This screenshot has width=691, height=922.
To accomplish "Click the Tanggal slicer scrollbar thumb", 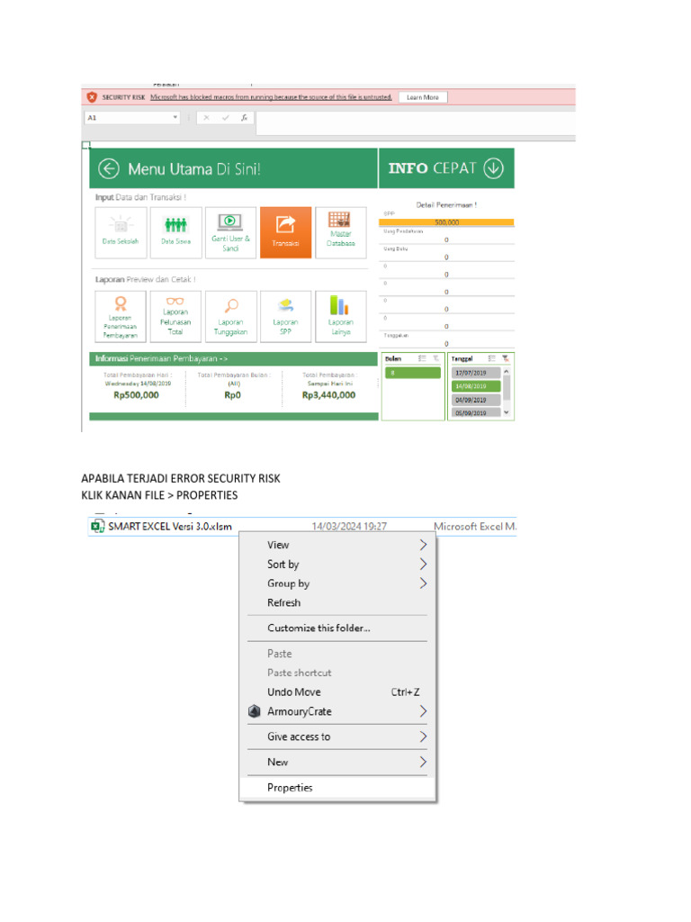I will pos(507,388).
